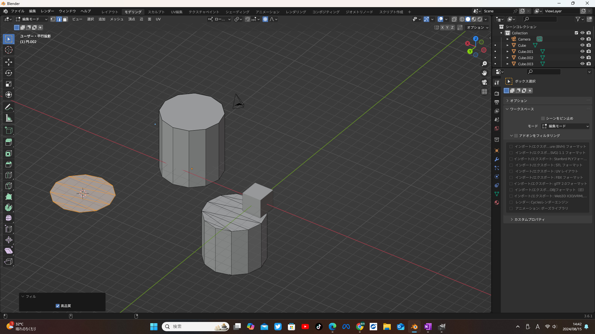Switch to the シェーディング workspace tab
This screenshot has height=334, width=595.
pyautogui.click(x=237, y=12)
